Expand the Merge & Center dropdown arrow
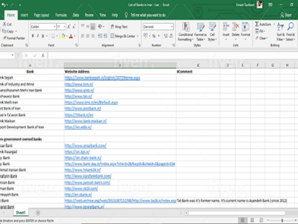The height and width of the screenshot is (224, 298). pyautogui.click(x=138, y=36)
